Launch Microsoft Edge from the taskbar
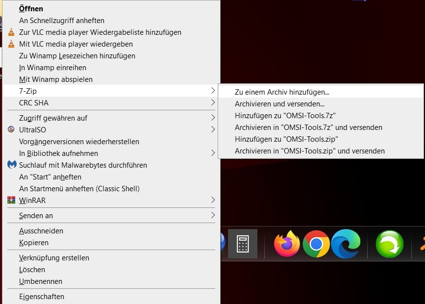Viewport: 425px width, 304px height. pyautogui.click(x=346, y=244)
